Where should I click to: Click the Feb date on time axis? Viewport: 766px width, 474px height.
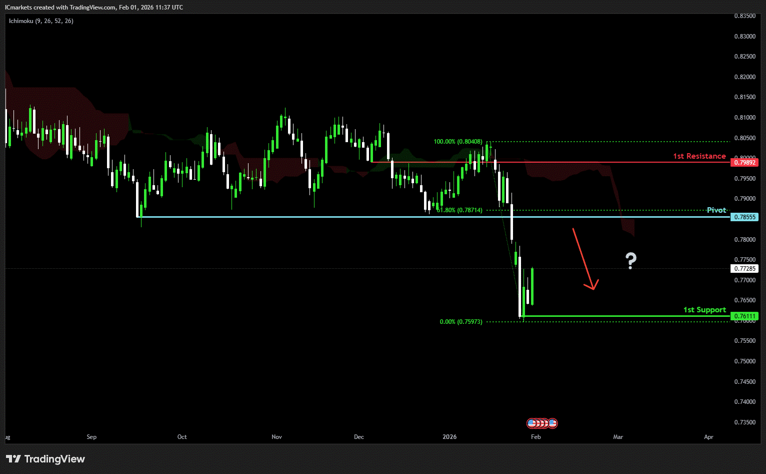pyautogui.click(x=535, y=437)
